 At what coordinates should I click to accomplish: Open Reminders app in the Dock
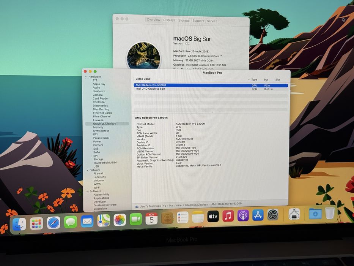click(x=183, y=217)
